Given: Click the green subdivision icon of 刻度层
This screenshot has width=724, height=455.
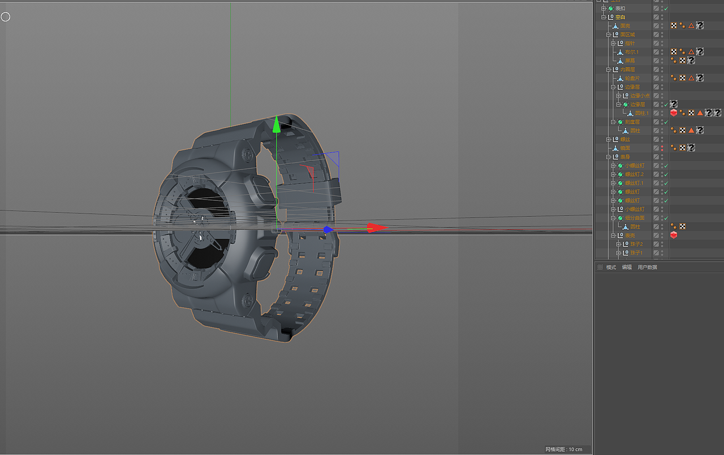Looking at the screenshot, I should click(x=620, y=122).
